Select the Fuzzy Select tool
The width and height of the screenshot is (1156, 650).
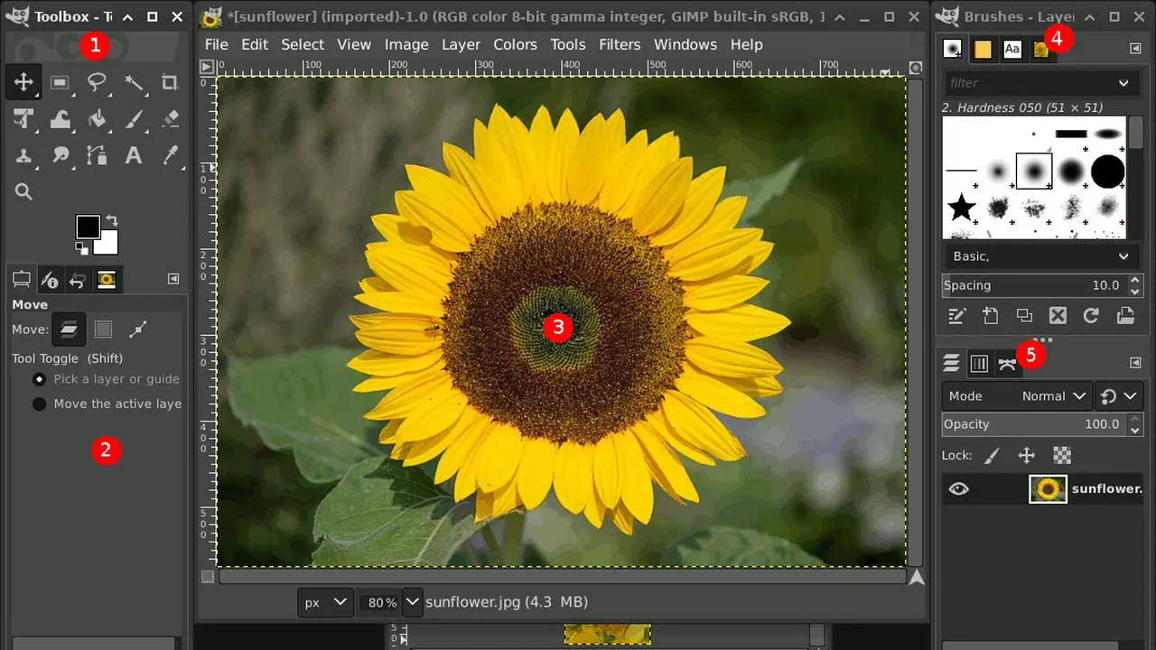pyautogui.click(x=134, y=82)
